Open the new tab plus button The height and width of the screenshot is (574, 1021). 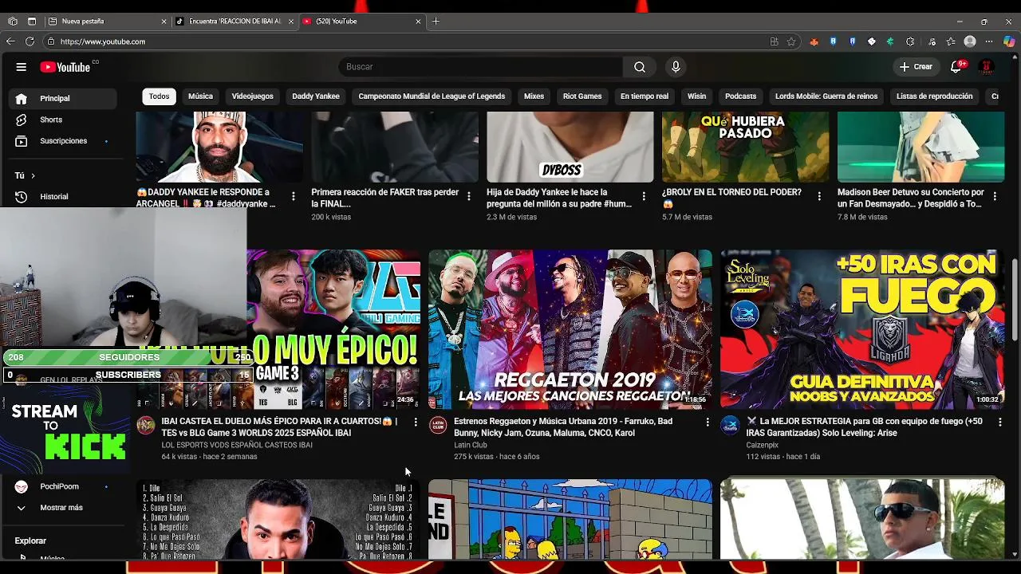click(x=436, y=22)
